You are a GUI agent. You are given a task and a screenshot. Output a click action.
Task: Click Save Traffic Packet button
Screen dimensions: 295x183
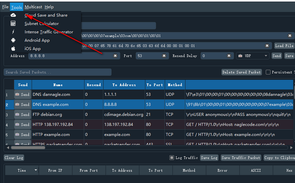[x=241, y=158]
